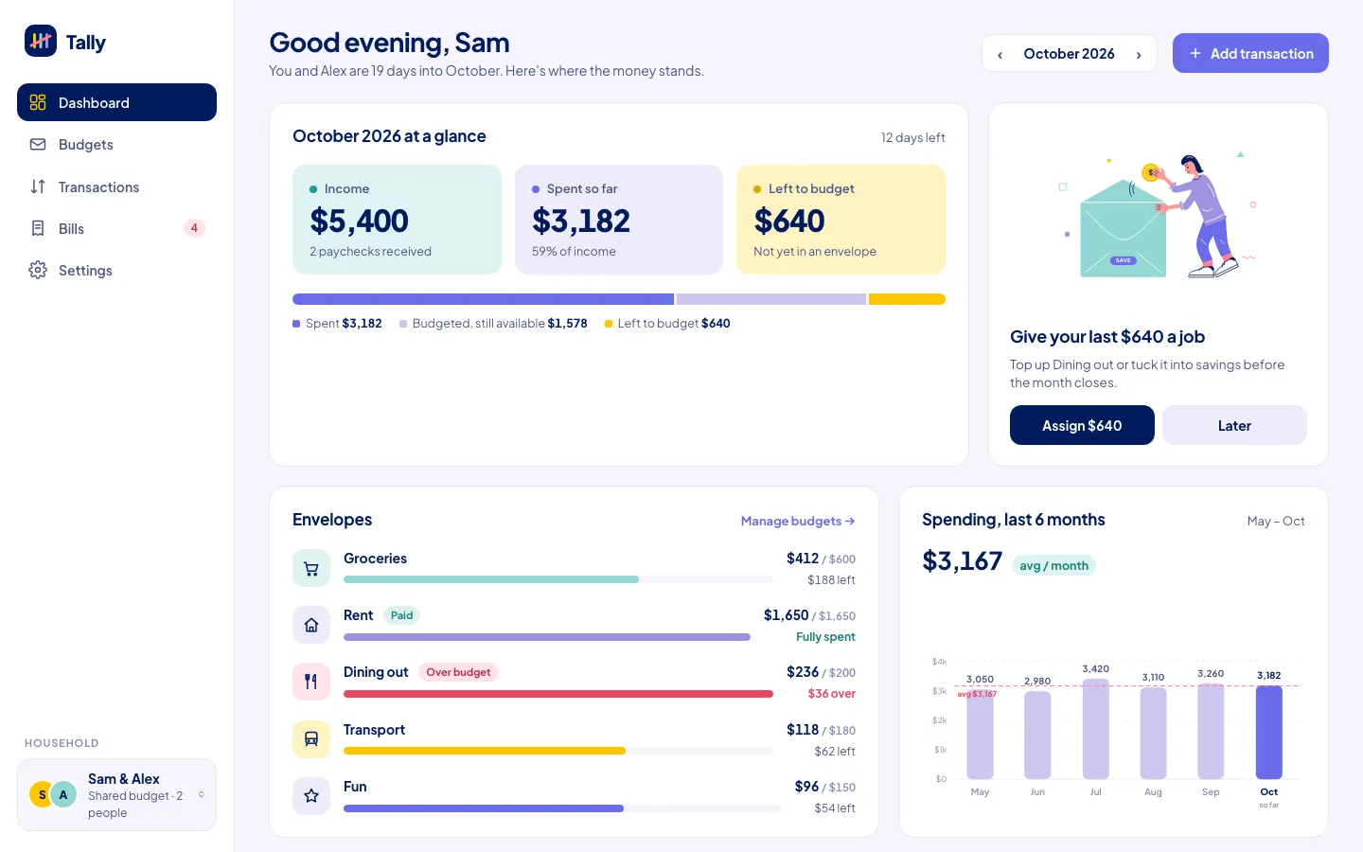Click Sam's avatar in household card

(x=42, y=794)
